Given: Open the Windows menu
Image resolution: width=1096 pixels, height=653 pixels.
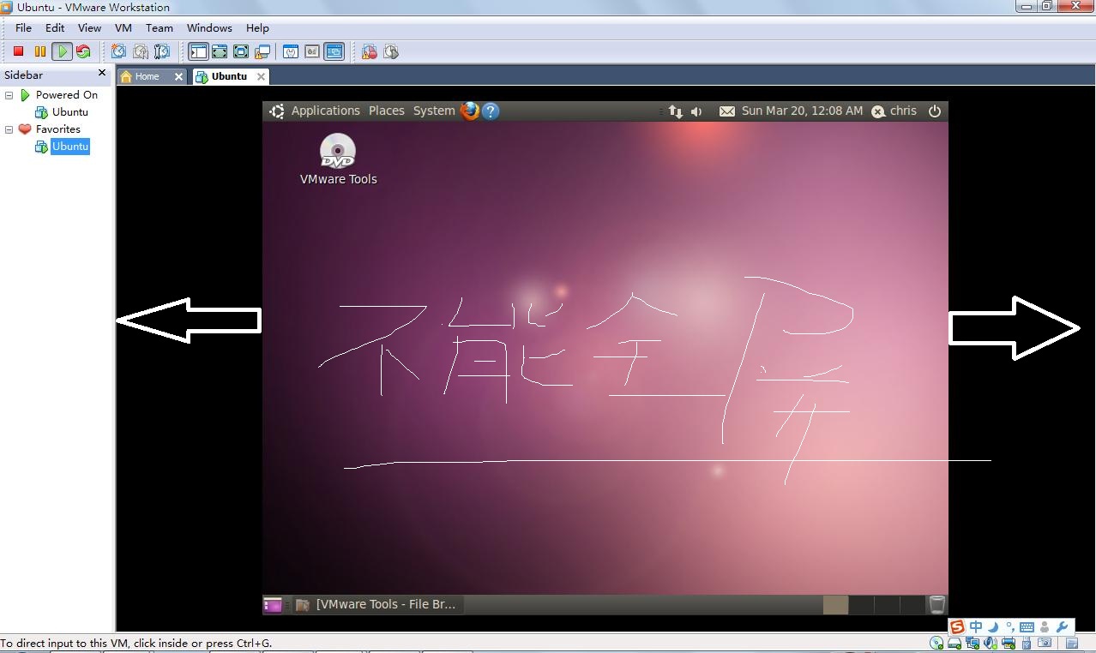Looking at the screenshot, I should [x=209, y=27].
